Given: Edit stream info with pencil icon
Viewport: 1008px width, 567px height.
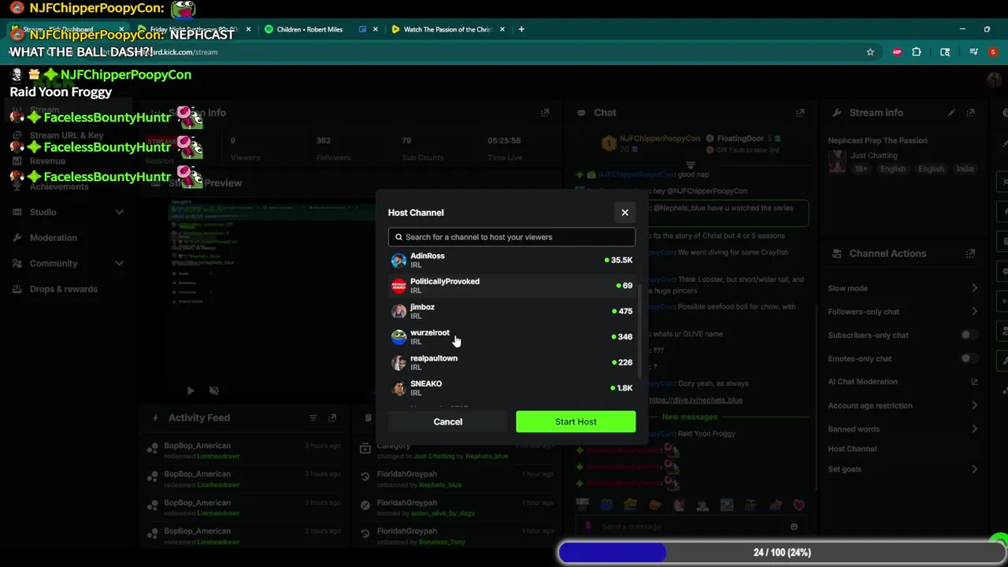Looking at the screenshot, I should click(x=951, y=113).
